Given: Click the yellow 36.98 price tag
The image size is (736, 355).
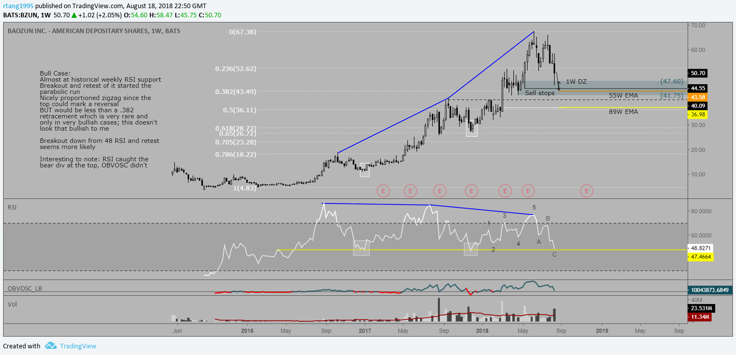Looking at the screenshot, I should coord(697,115).
